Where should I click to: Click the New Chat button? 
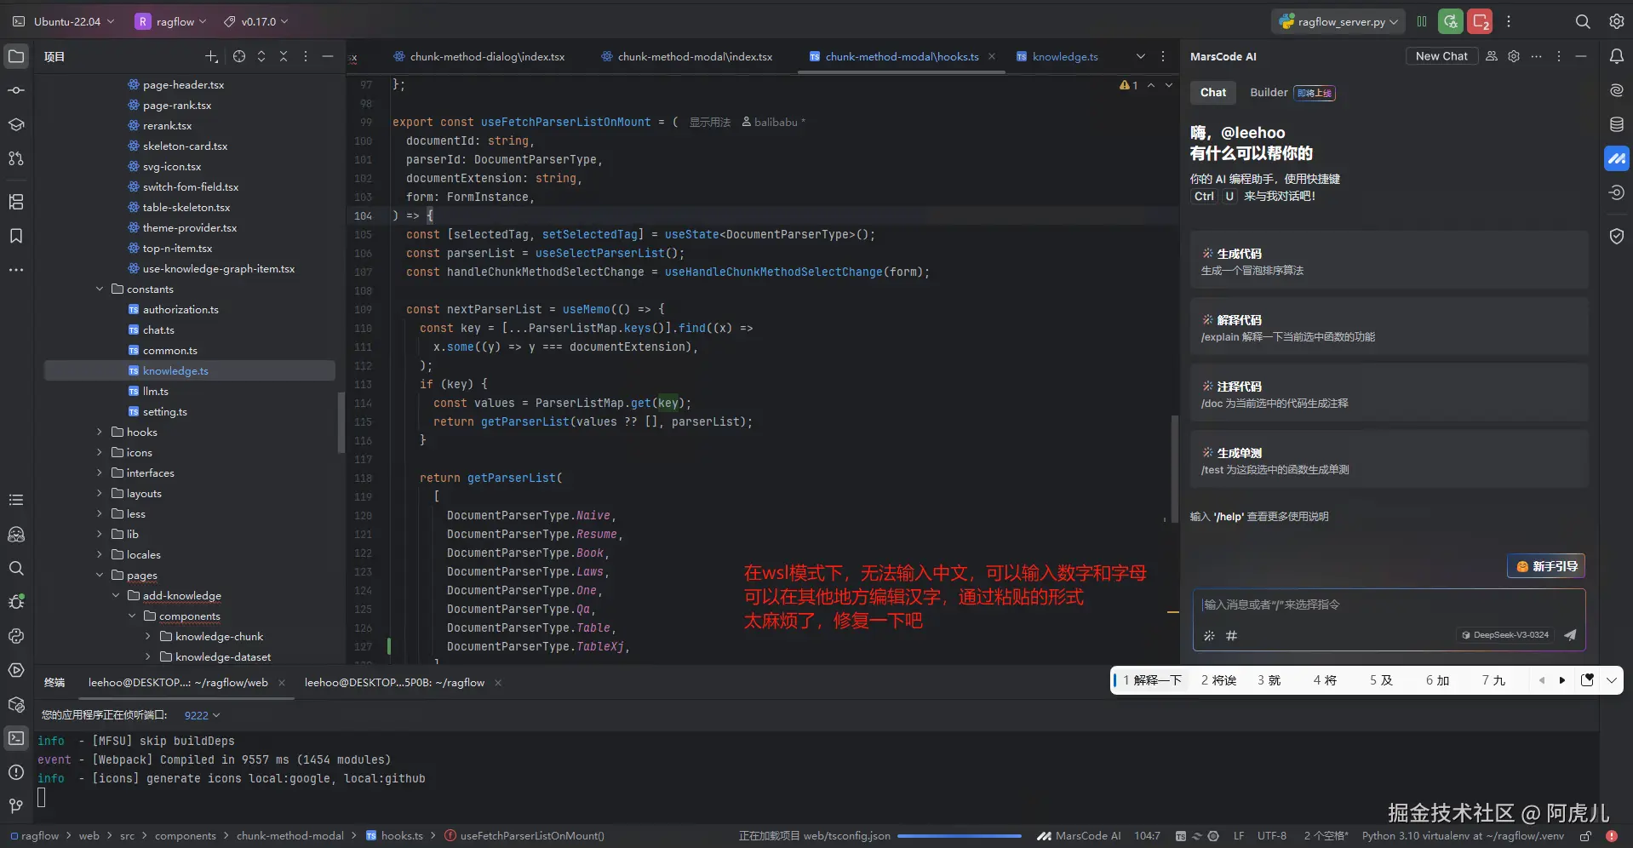pos(1441,56)
